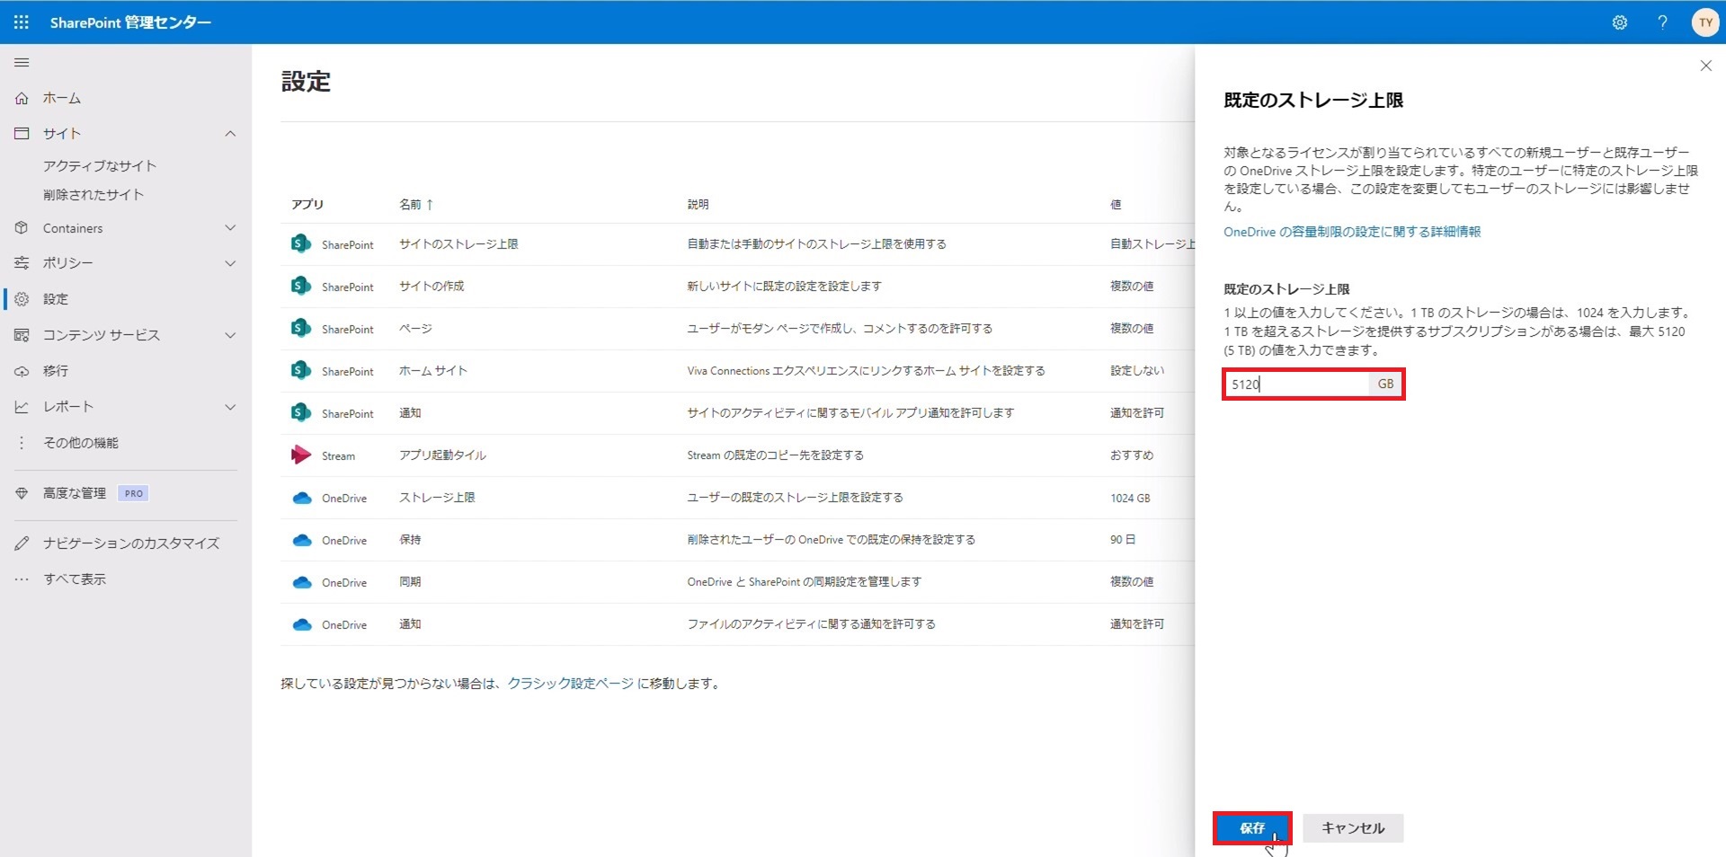Open the サイトの作成 setting
Viewport: 1726px width, 857px height.
point(431,286)
